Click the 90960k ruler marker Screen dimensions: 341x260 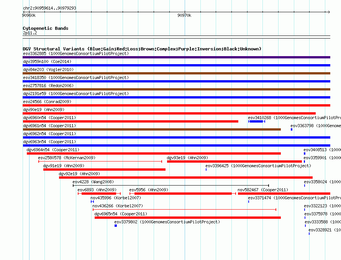[29, 15]
